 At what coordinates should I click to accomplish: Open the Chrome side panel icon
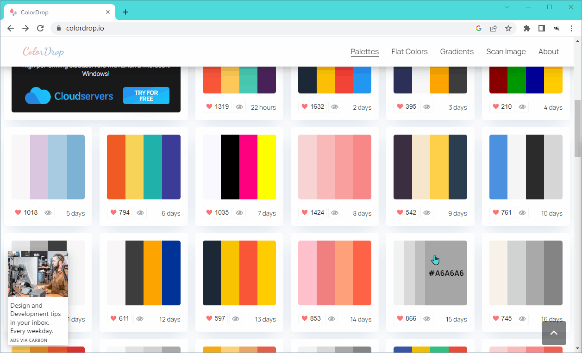click(541, 28)
